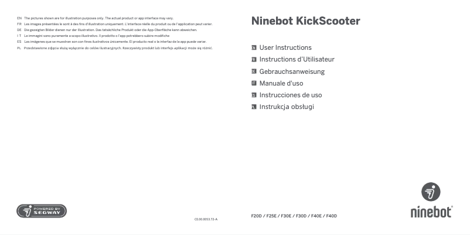Click the round Ninebot logo emblem
Image resolution: width=470 pixels, height=235 pixels.
(x=431, y=192)
